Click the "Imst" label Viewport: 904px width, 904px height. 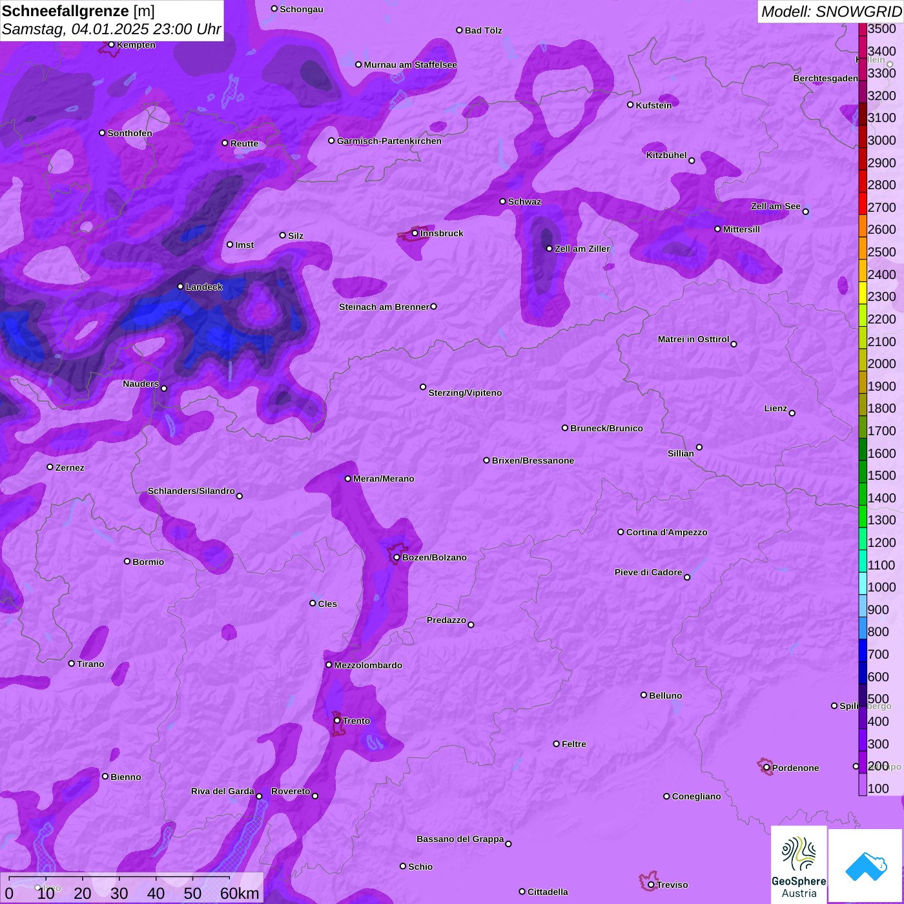(x=245, y=245)
